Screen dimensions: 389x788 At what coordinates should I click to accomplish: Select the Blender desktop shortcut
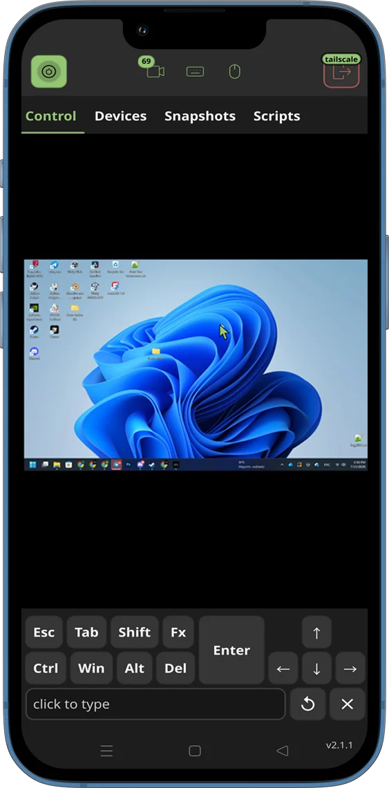click(x=75, y=290)
